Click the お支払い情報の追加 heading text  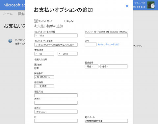coord(48,26)
